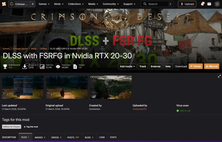Click the search magnifier icon
This screenshot has height=142, width=222.
coord(145,4)
